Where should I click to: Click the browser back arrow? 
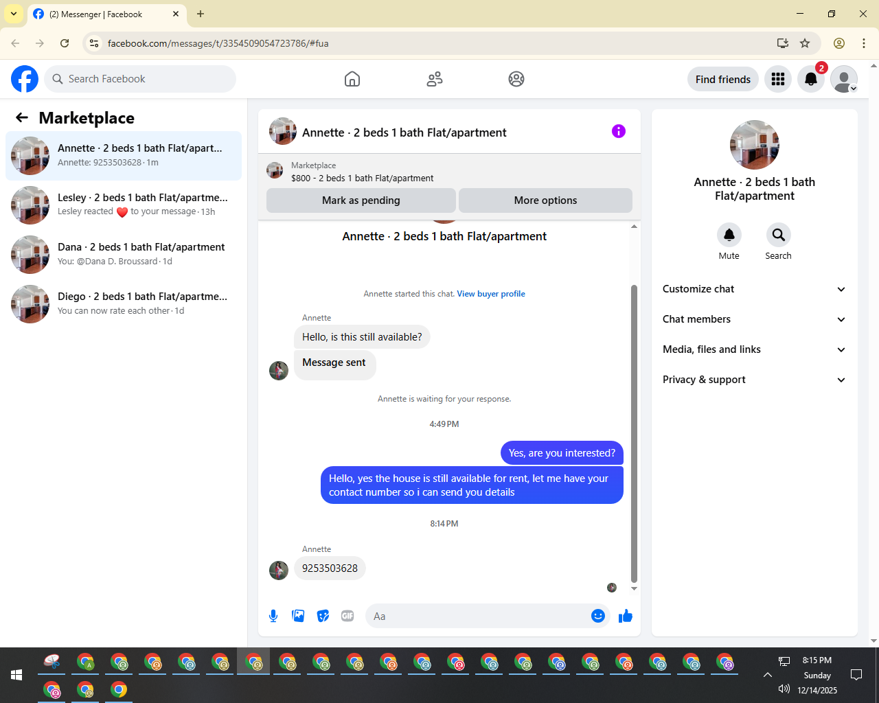tap(15, 43)
